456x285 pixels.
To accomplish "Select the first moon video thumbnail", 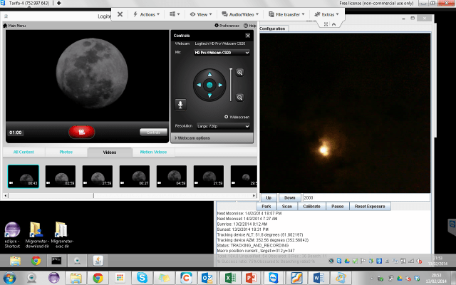I will [24, 177].
